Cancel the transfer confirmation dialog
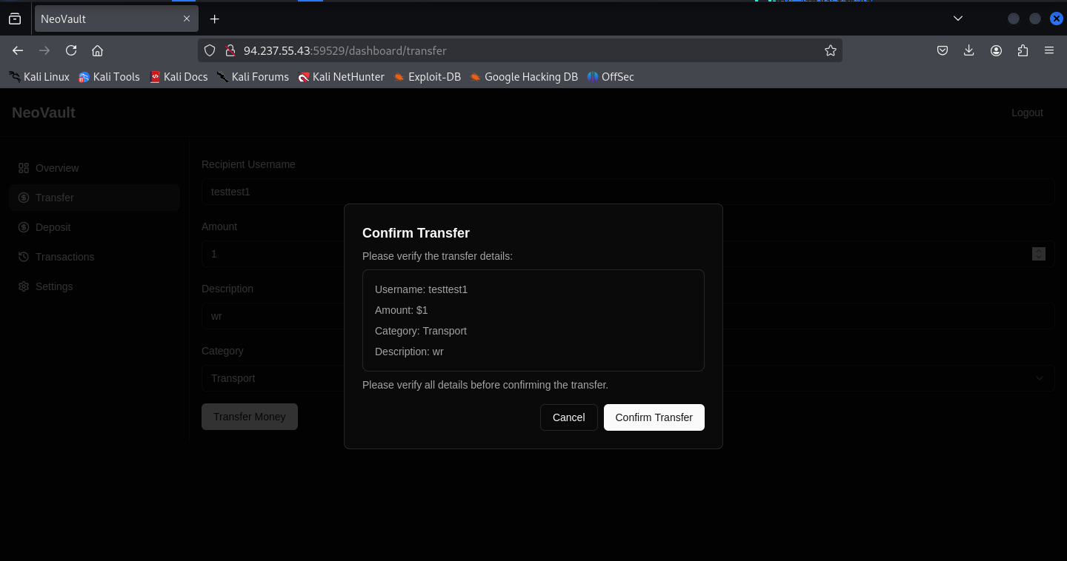This screenshot has height=561, width=1067. click(x=568, y=417)
